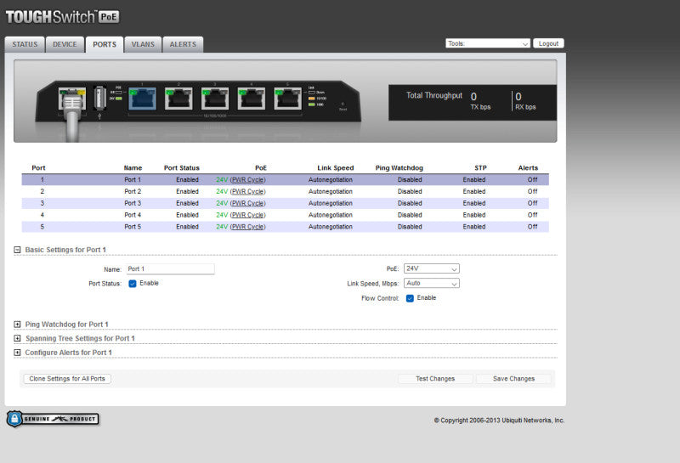
Task: Select the Port 4 table row name
Action: point(133,215)
